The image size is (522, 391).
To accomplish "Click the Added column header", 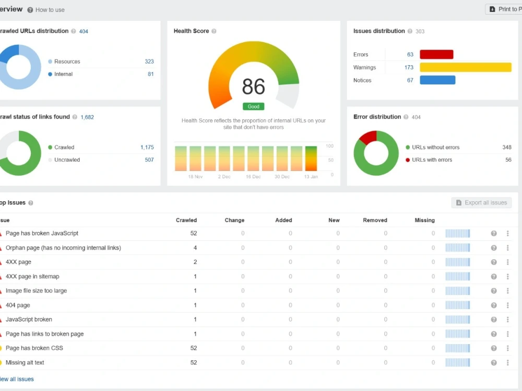I will click(283, 220).
